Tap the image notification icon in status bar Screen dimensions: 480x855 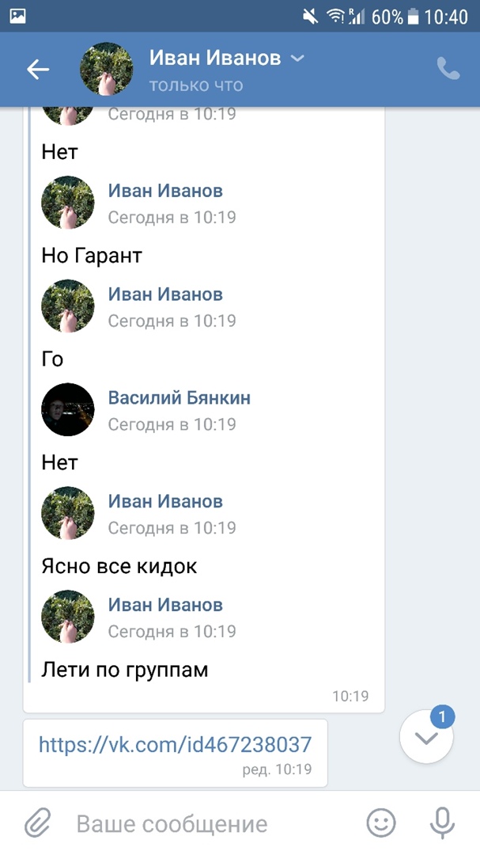tap(17, 16)
